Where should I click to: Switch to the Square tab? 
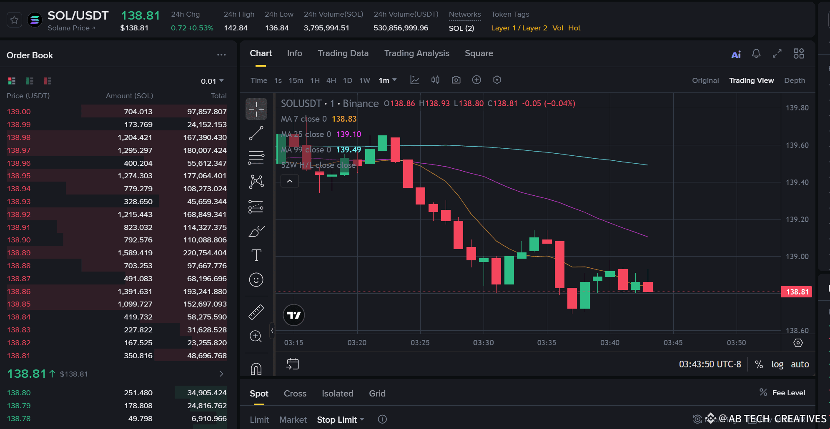(x=479, y=53)
